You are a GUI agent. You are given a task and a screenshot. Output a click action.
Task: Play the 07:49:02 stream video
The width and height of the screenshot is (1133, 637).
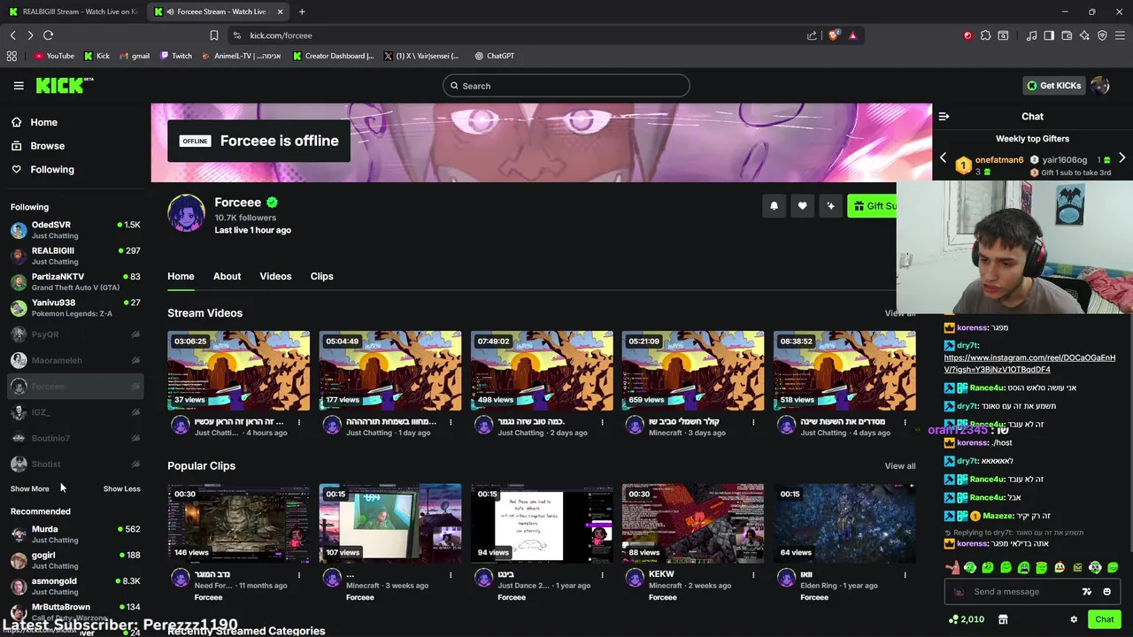tap(542, 371)
